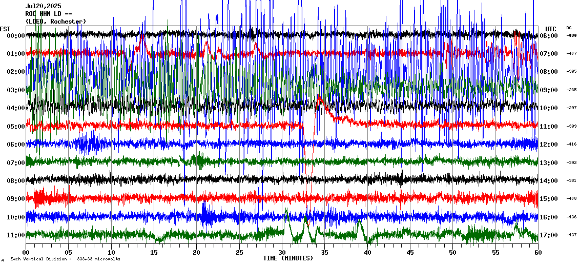579x266 pixels.
Task: Click the vertical division microvolts note
Action: (x=65, y=259)
